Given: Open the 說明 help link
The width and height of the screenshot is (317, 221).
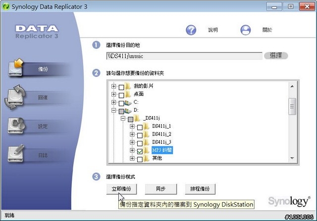Looking at the screenshot, I should coord(213,30).
